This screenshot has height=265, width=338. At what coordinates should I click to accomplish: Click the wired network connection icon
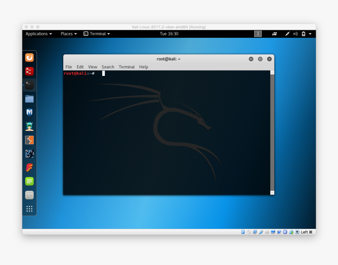click(287, 34)
